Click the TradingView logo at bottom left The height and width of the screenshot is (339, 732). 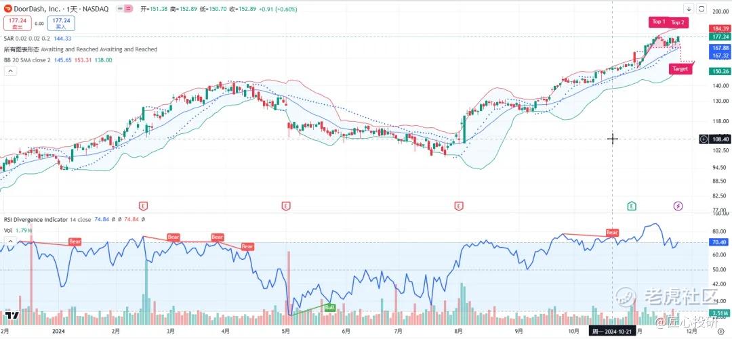(12, 316)
